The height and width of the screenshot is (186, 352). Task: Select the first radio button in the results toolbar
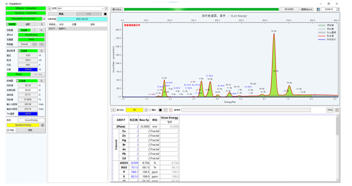coord(118,110)
